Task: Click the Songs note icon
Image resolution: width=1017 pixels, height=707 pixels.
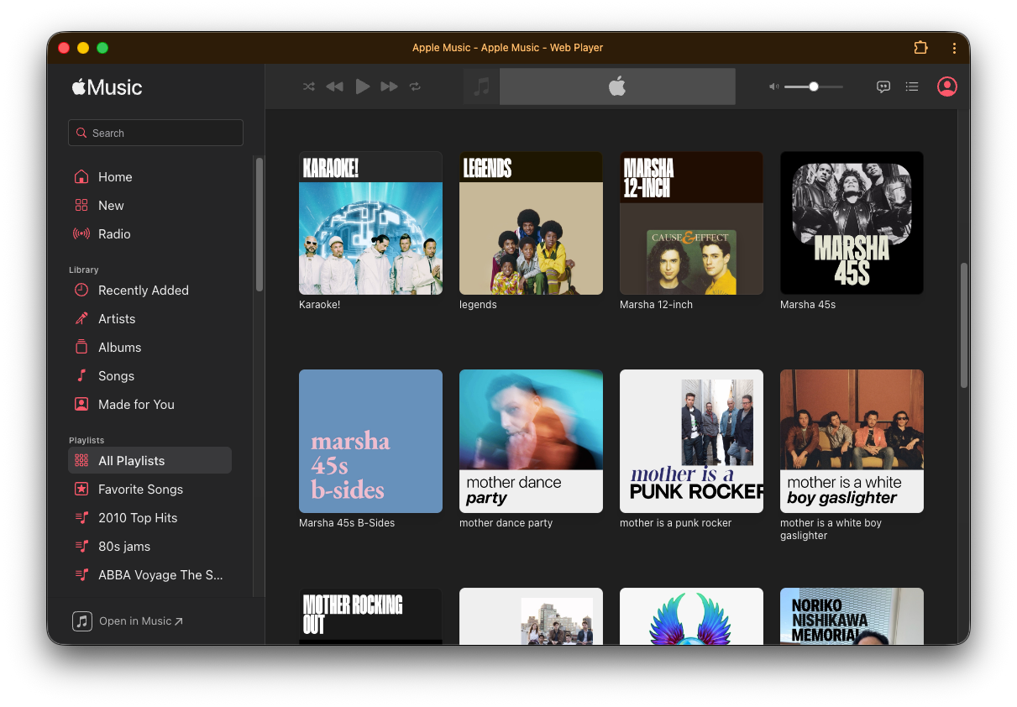Action: 81,376
